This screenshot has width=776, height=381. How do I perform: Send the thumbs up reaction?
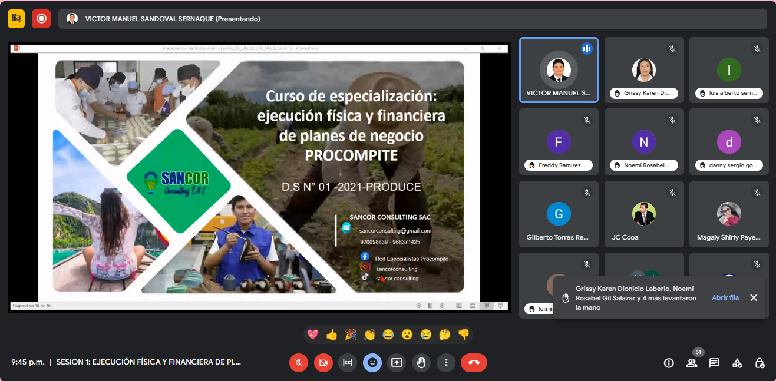click(332, 334)
